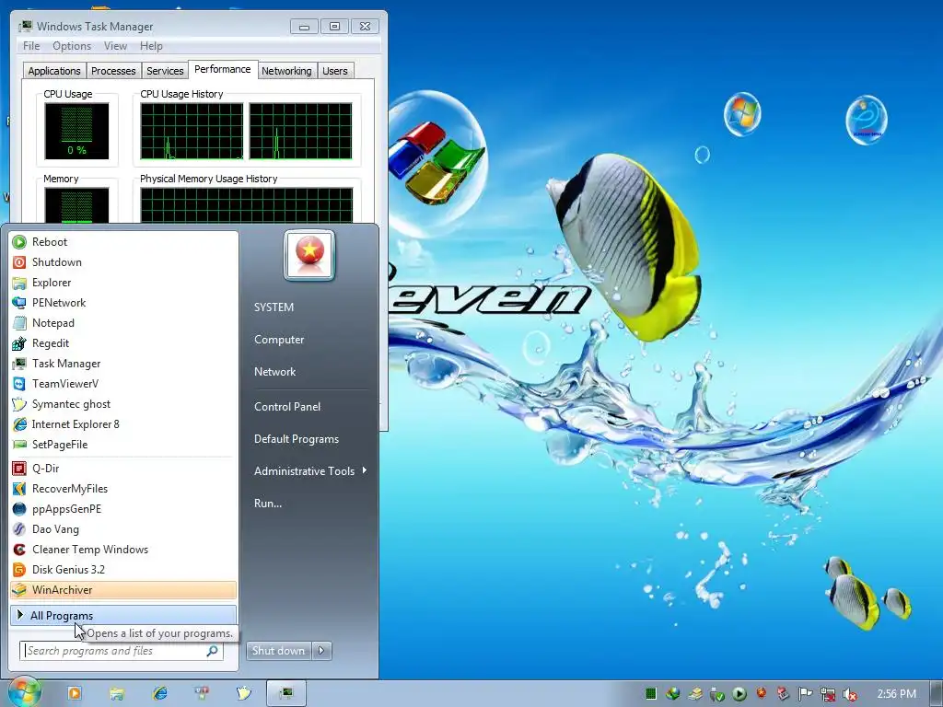943x707 pixels.
Task: Switch to the Processes tab
Action: tap(113, 71)
